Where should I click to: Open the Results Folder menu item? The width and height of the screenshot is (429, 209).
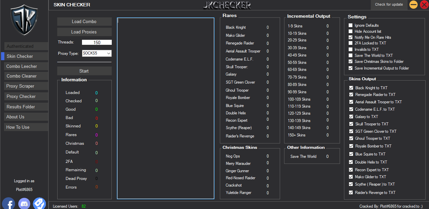click(x=26, y=107)
